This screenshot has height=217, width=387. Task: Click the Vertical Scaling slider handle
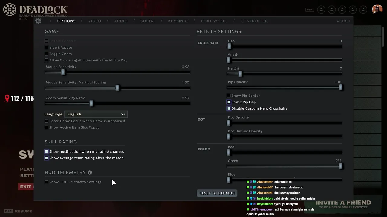click(x=117, y=88)
